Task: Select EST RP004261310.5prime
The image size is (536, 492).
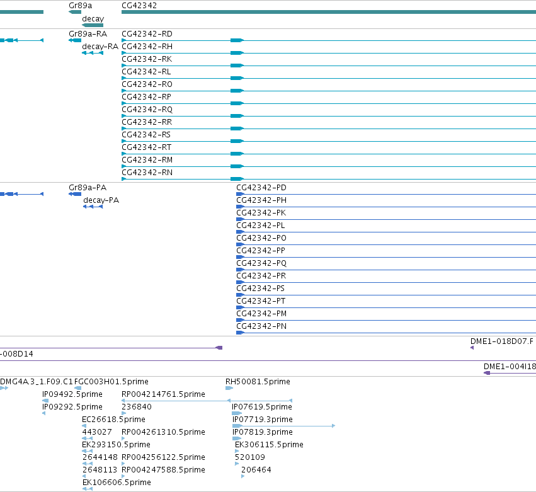Action: [163, 432]
